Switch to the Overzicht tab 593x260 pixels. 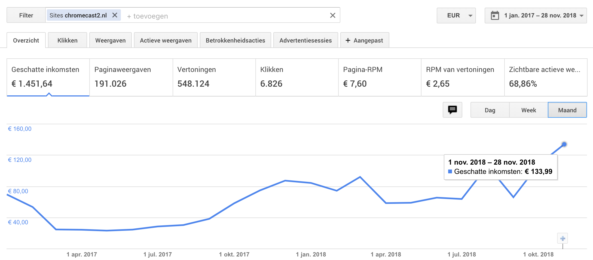point(26,40)
